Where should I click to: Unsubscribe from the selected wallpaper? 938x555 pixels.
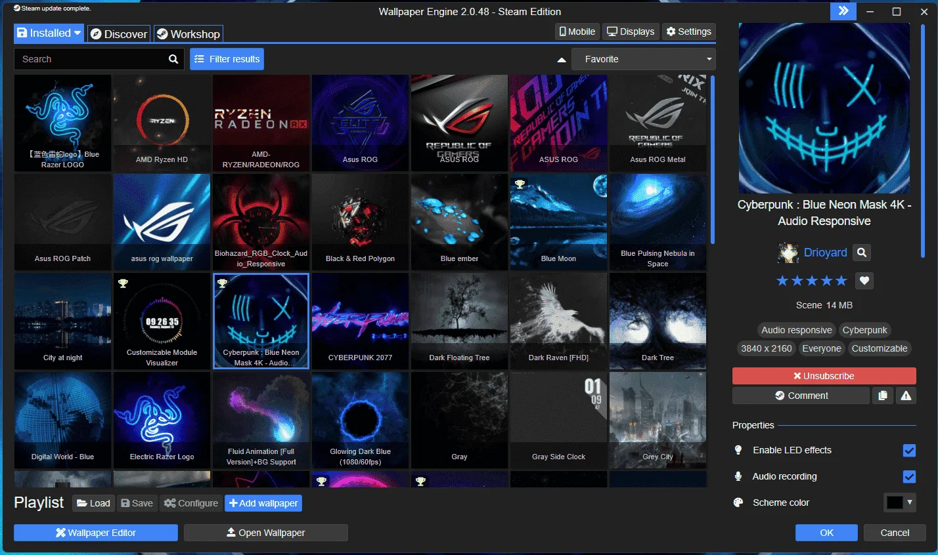(824, 376)
